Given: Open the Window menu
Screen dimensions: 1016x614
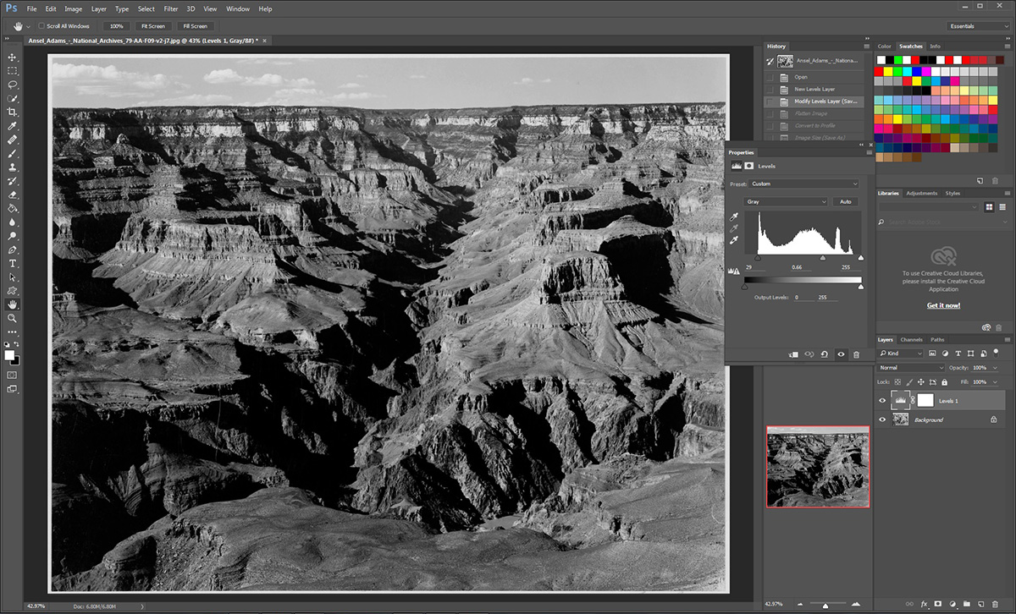Looking at the screenshot, I should coord(238,8).
